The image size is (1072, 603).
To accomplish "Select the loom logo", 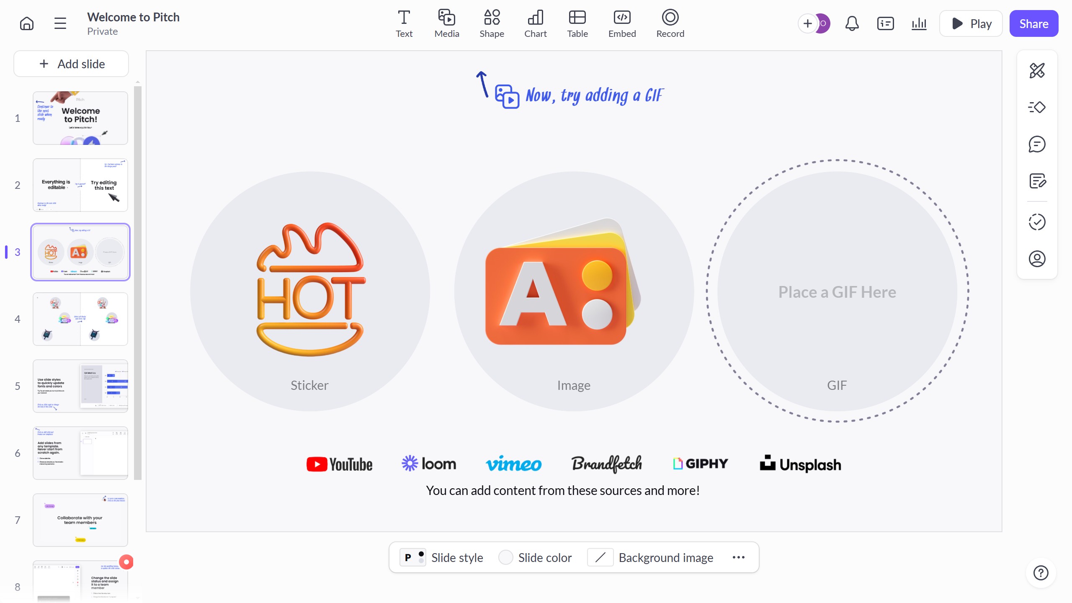I will pos(429,464).
